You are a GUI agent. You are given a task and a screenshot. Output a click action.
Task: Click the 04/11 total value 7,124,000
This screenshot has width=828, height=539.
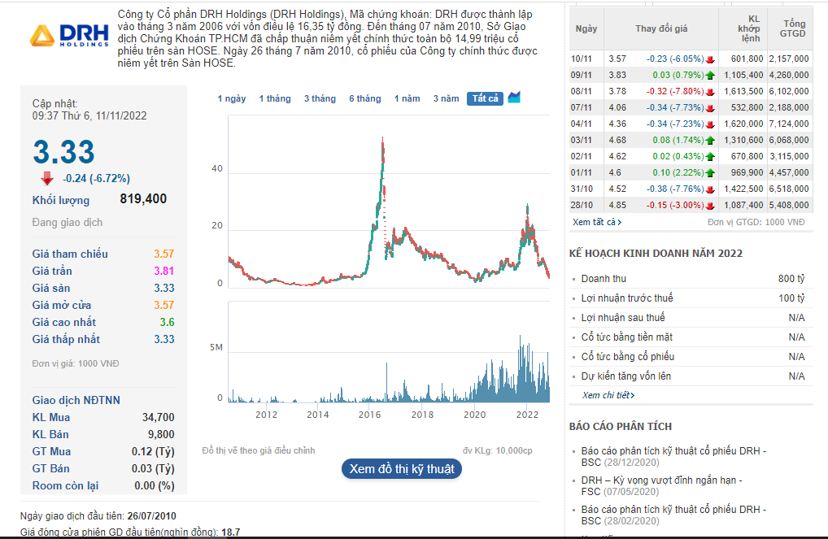[x=789, y=124]
